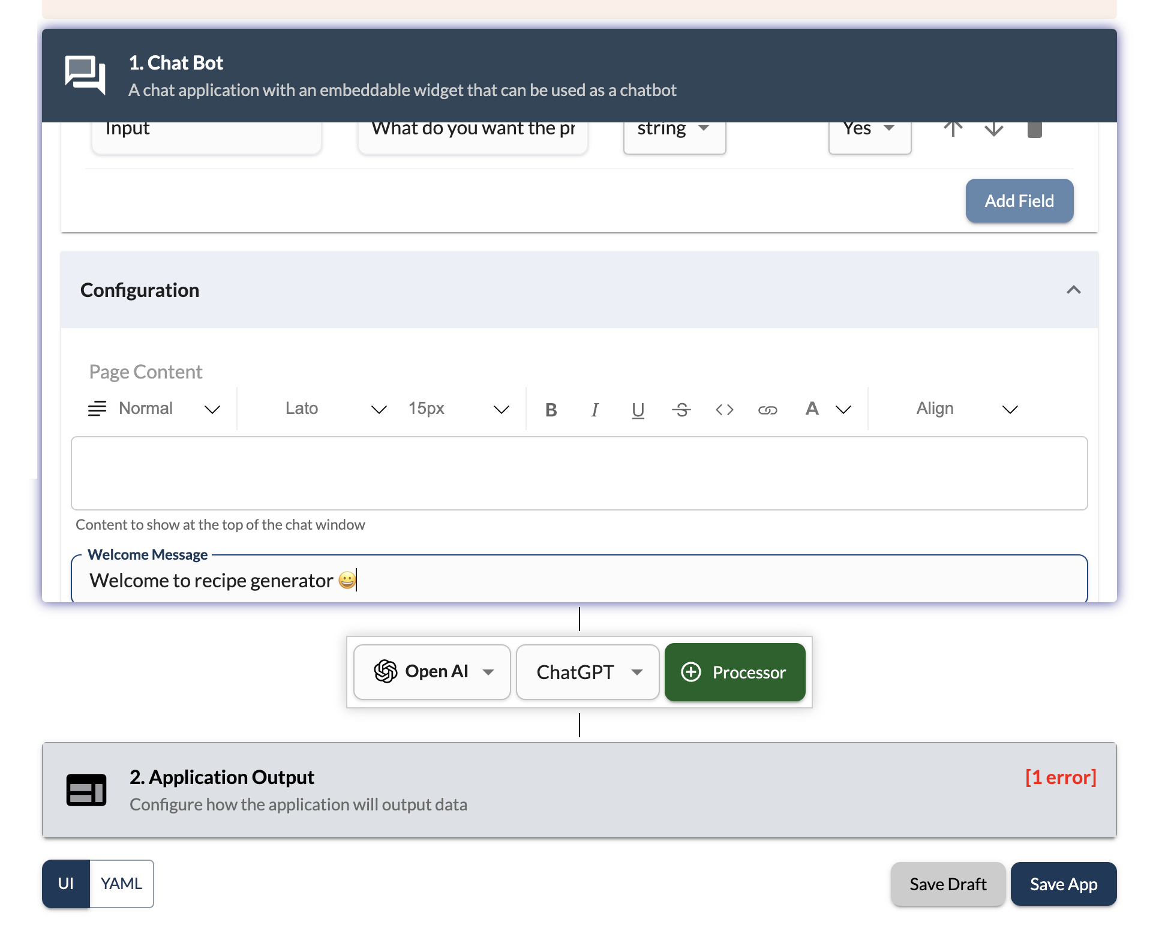1153x943 pixels.
Task: Collapse the Configuration section with the chevron
Action: [x=1073, y=290]
